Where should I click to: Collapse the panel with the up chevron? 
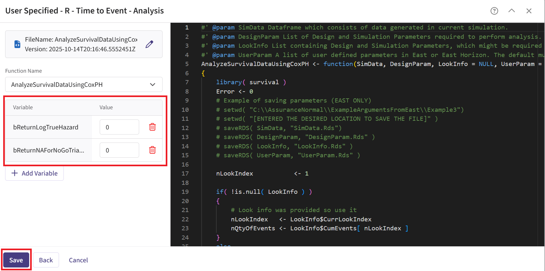(511, 11)
